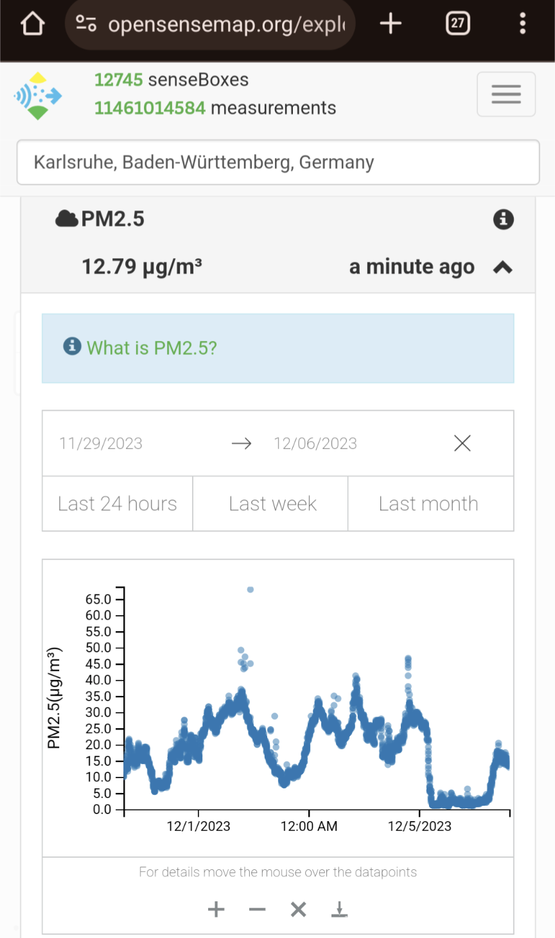Open the What is PM2.5? link

152,348
